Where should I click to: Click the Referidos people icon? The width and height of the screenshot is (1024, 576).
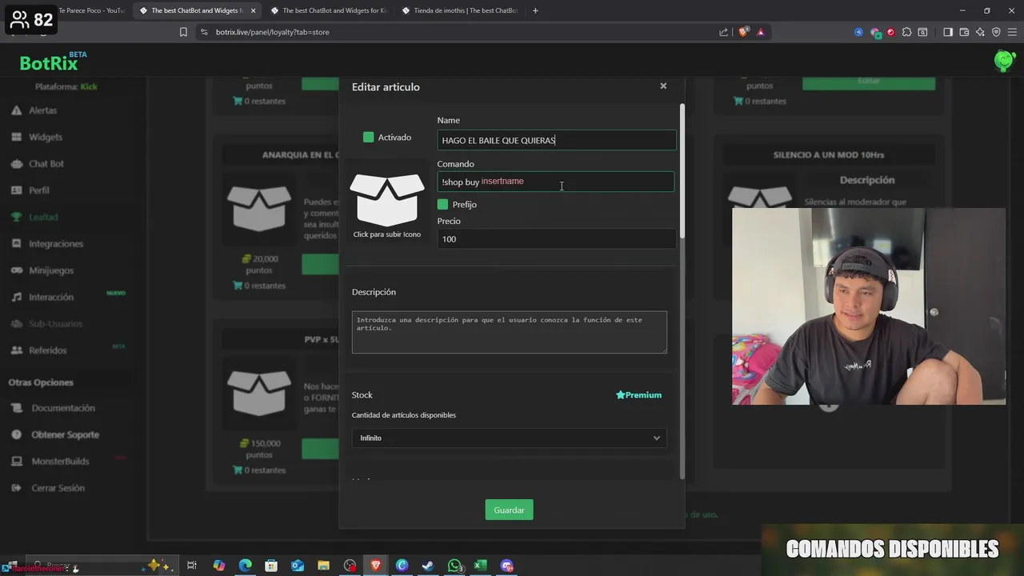coord(16,350)
